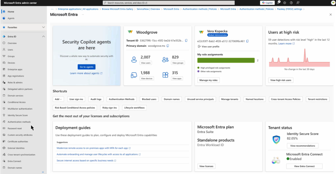Screen dimensions: 336x174
Task: Click the Lifecycle workflows shortcut
Action: pyautogui.click(x=134, y=108)
